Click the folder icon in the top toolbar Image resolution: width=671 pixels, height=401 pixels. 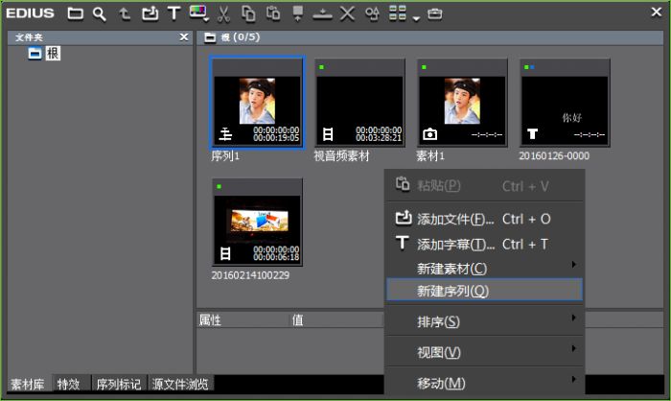click(75, 13)
